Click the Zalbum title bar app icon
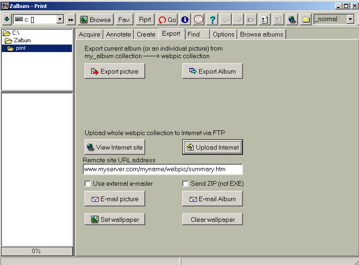 tap(5, 6)
